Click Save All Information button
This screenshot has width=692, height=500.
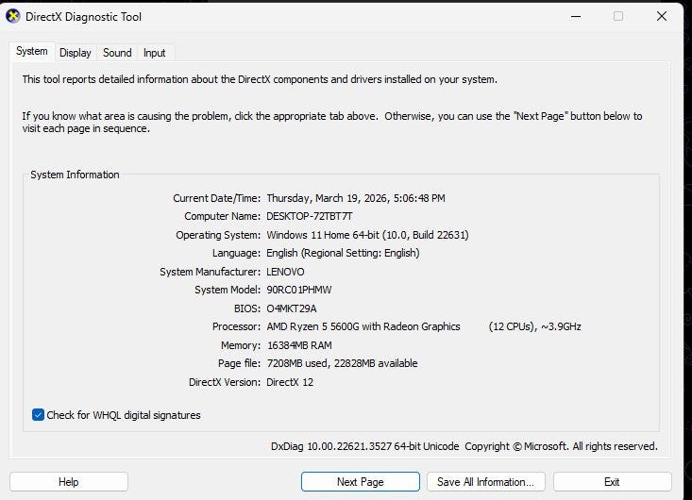[x=486, y=482]
